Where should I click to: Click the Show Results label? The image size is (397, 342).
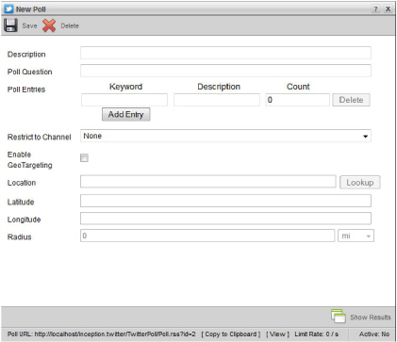point(371,318)
